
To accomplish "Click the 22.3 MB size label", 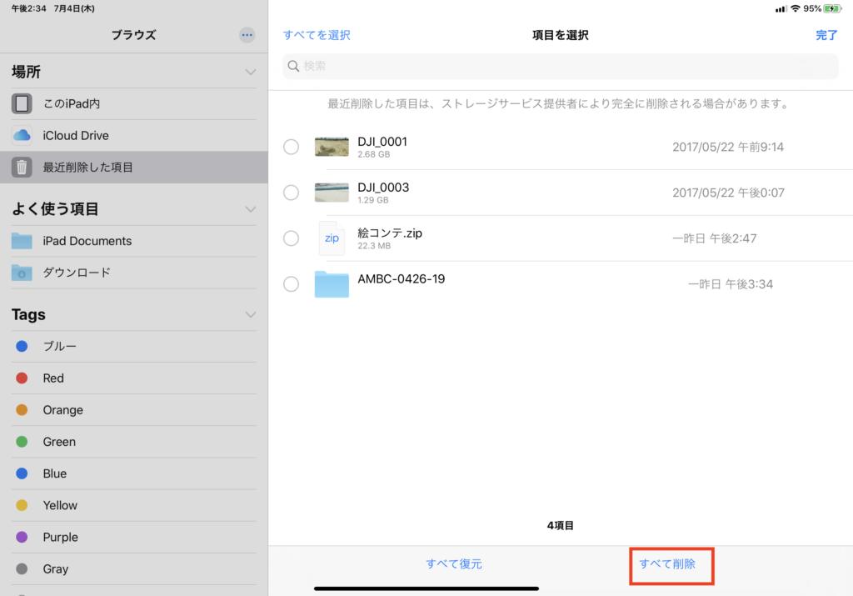I will [374, 246].
